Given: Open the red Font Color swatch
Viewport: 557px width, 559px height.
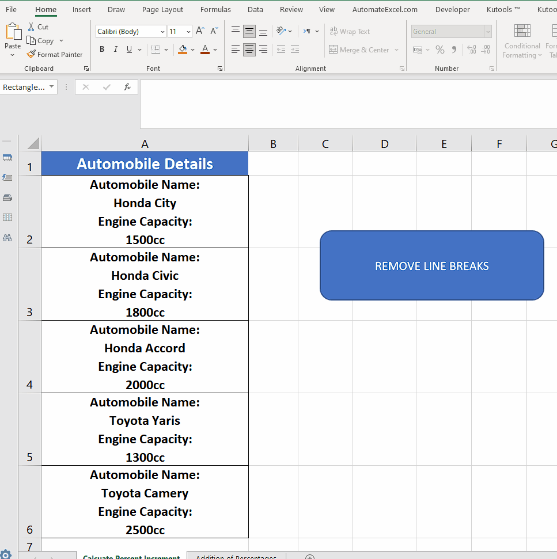Looking at the screenshot, I should (204, 50).
